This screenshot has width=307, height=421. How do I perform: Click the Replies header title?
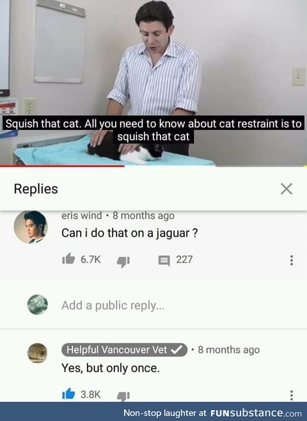pos(36,189)
